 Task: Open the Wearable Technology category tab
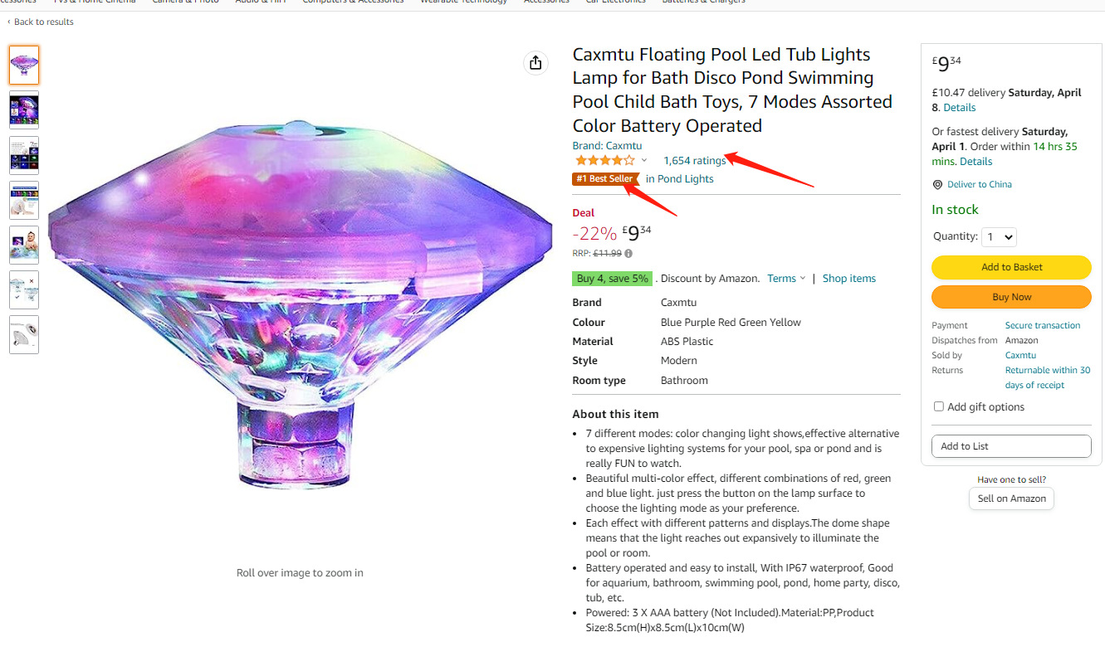coord(463,2)
